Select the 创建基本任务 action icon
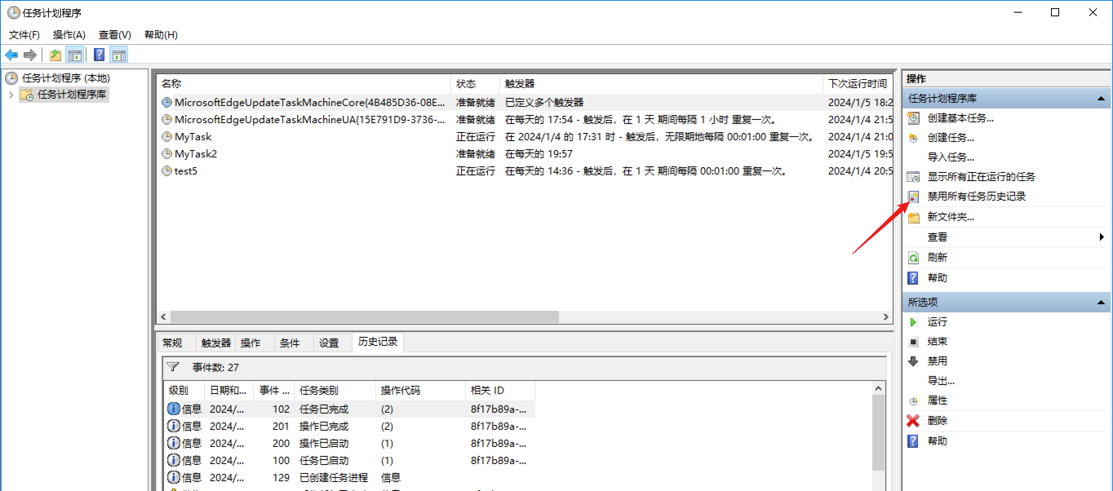Screen dimensions: 1113x491 pos(913,118)
